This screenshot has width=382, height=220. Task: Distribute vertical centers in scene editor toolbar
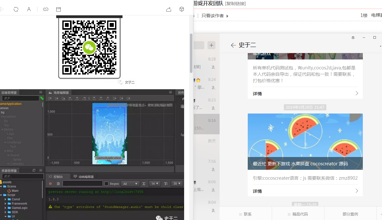click(101, 98)
